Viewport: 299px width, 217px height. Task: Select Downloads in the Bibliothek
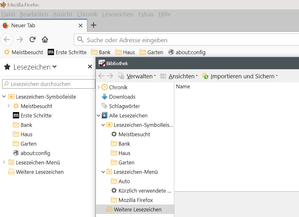click(x=118, y=97)
